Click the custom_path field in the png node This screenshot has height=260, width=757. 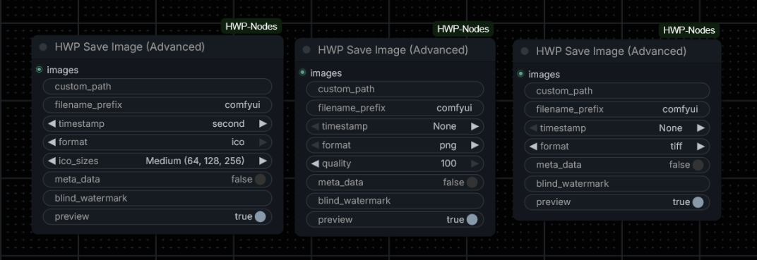coord(395,89)
